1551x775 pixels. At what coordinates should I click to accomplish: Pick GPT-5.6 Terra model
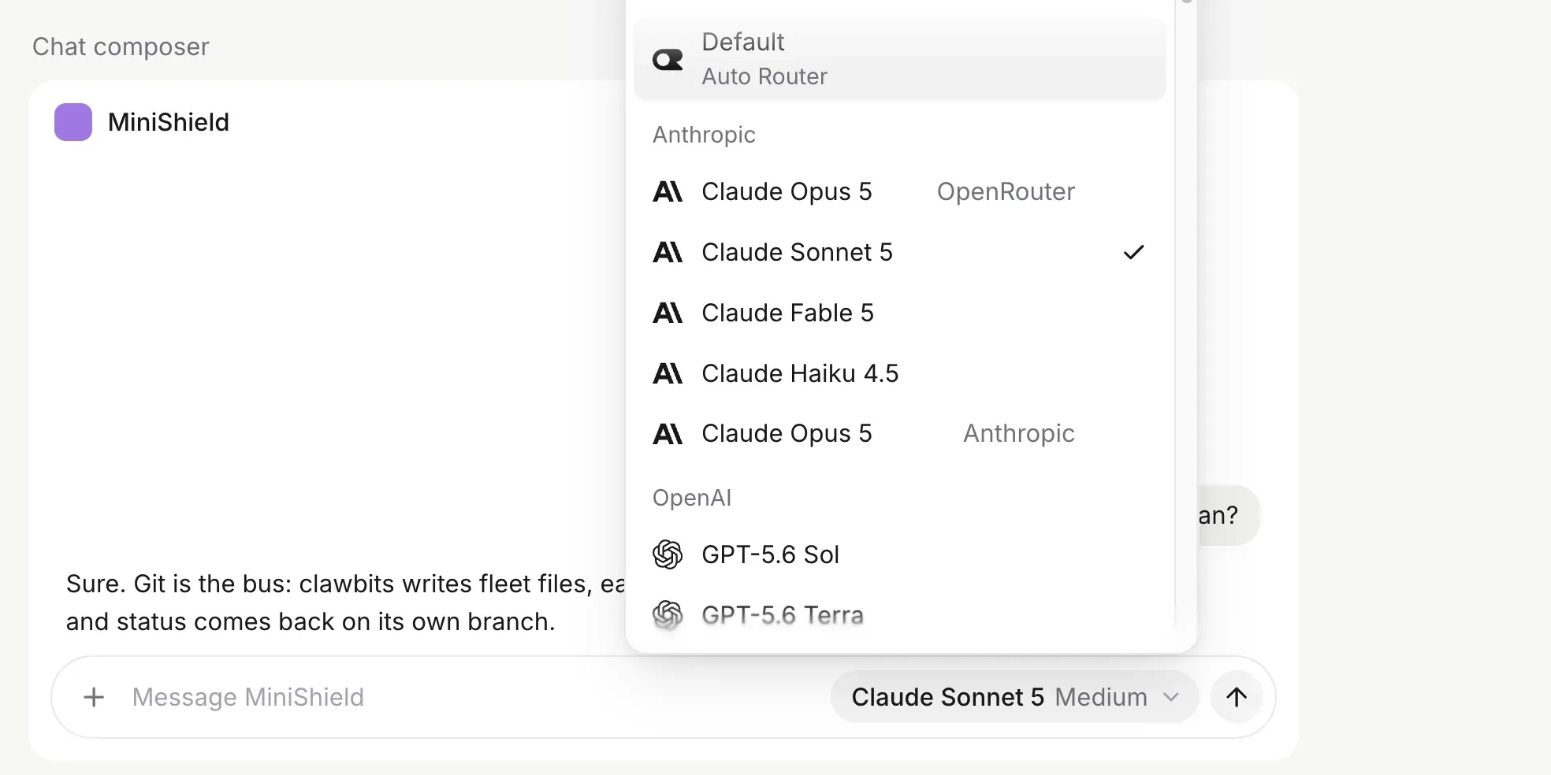coord(900,615)
